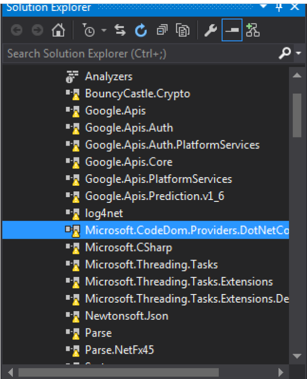Open Properties via the wrench icon
Image resolution: width=307 pixels, height=379 pixels.
(x=210, y=31)
